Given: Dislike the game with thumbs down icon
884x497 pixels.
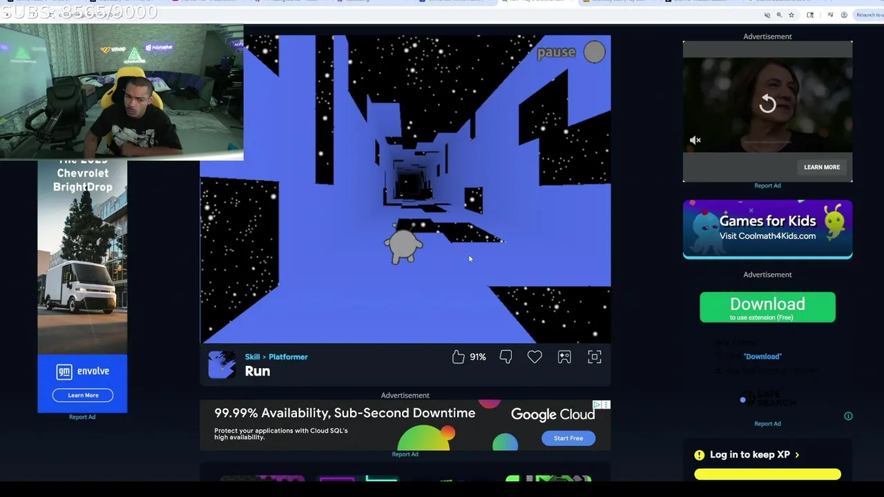Looking at the screenshot, I should (506, 357).
